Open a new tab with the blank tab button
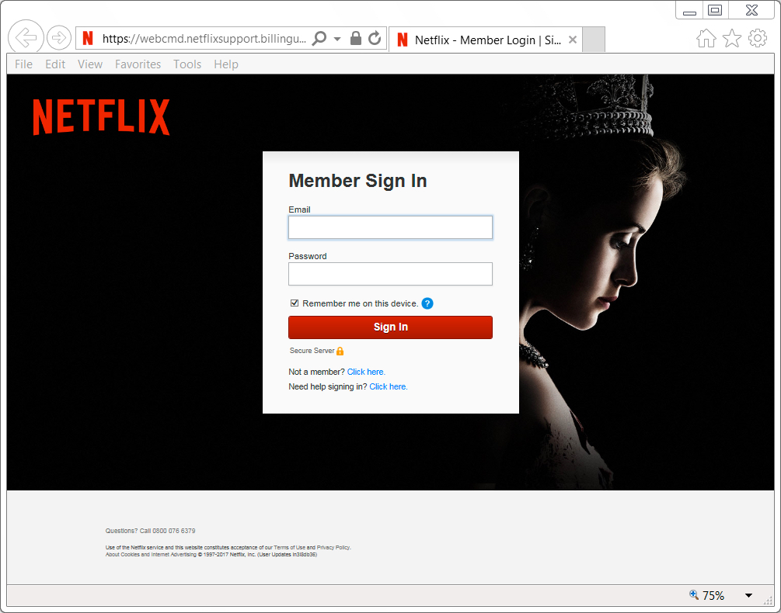This screenshot has width=781, height=613. pos(594,40)
